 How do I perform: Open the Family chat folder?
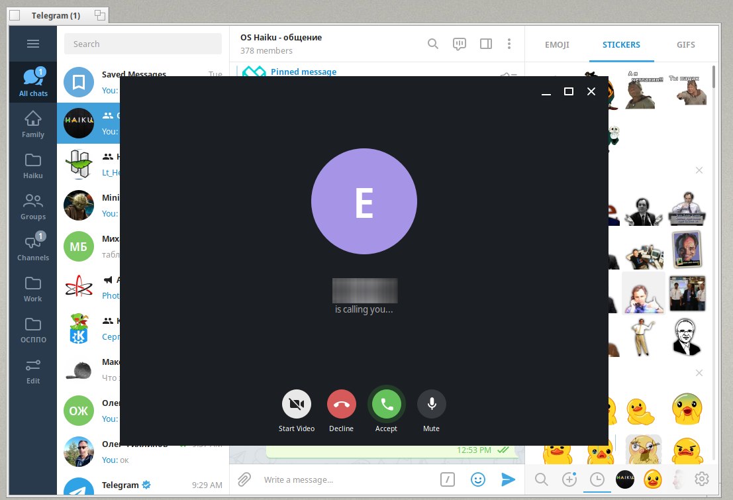pos(32,124)
